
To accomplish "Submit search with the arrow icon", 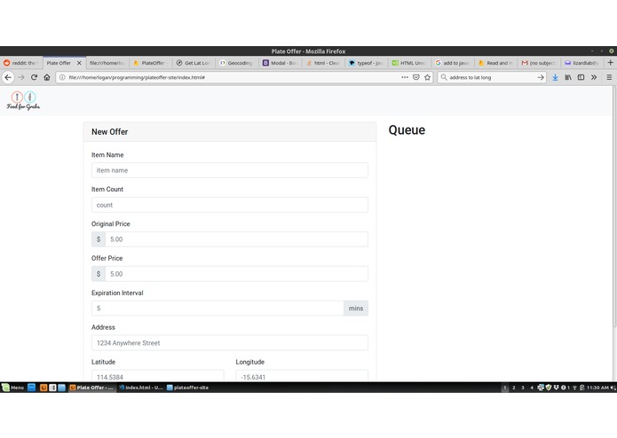I will pyautogui.click(x=541, y=77).
